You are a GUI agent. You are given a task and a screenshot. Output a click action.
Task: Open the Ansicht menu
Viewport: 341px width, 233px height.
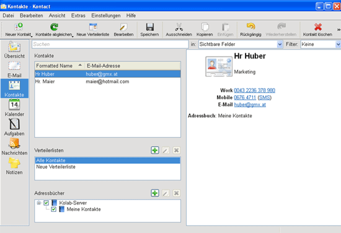click(x=57, y=15)
